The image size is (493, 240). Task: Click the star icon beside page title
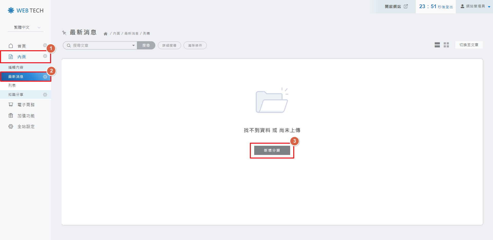[64, 33]
